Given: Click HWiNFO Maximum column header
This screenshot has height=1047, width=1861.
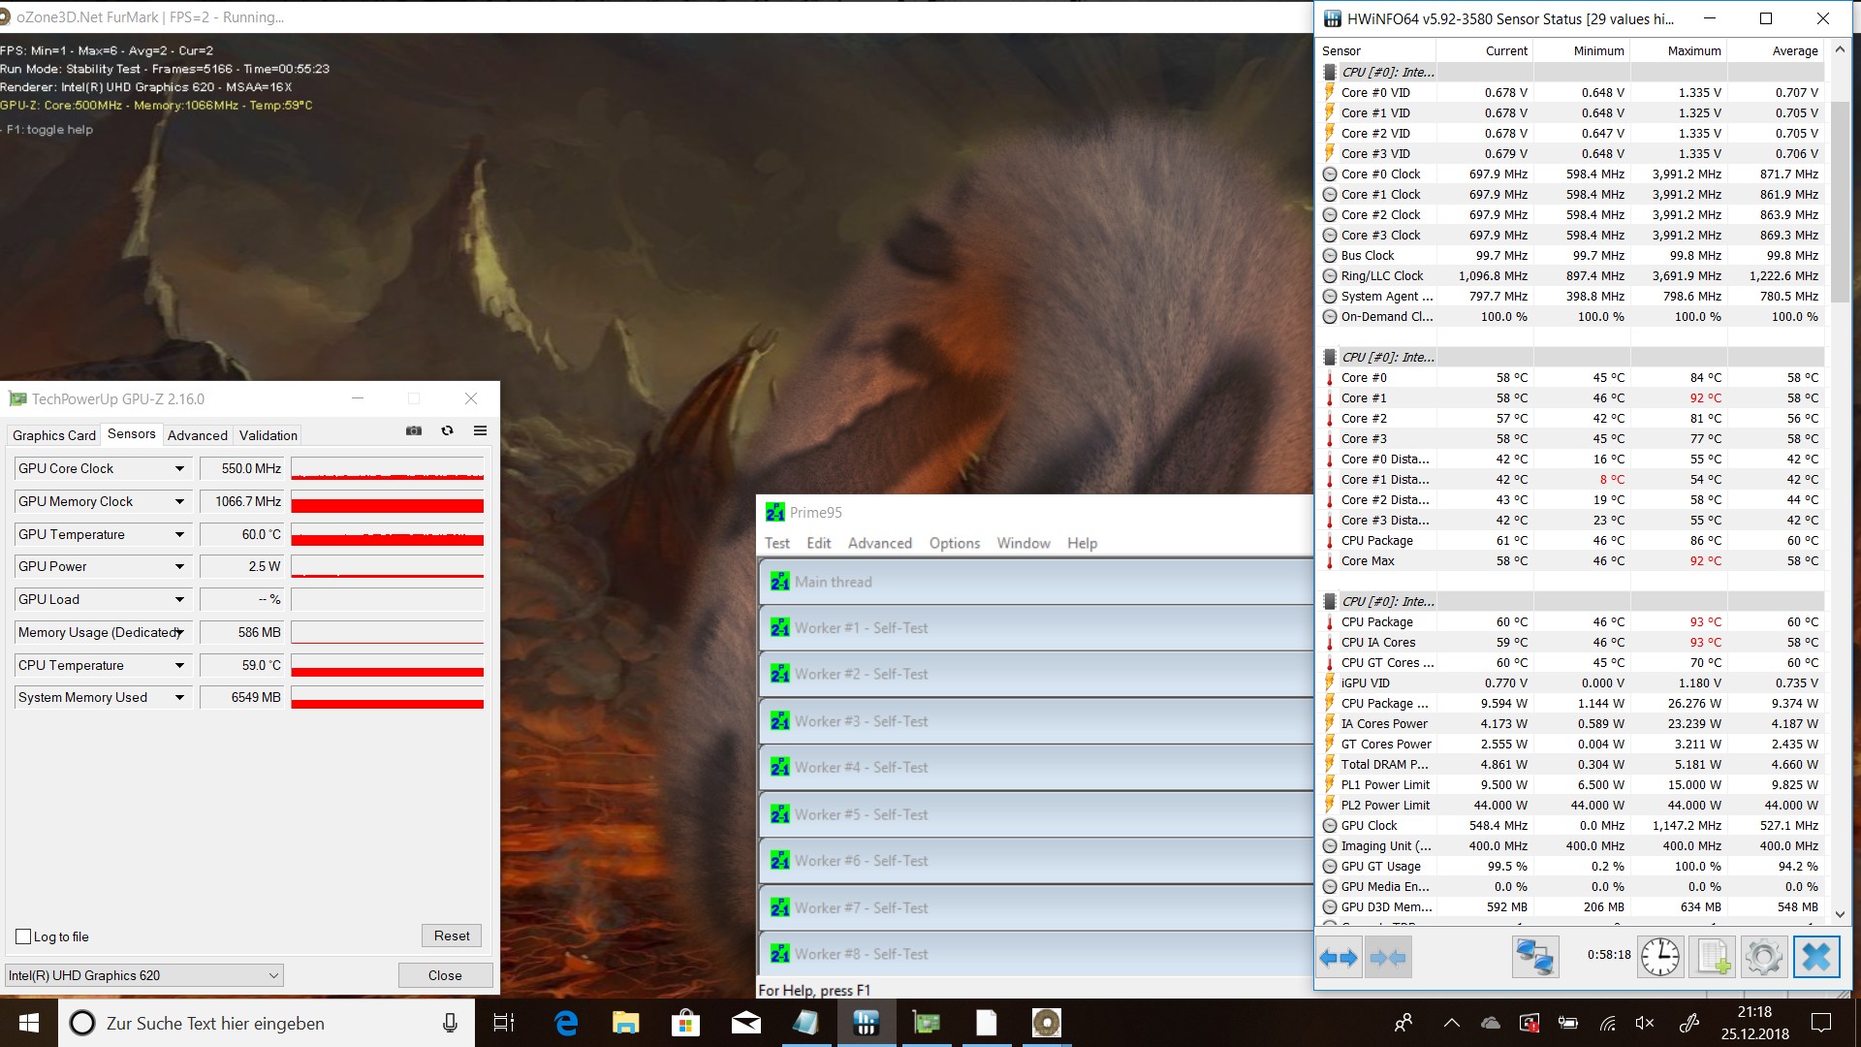Looking at the screenshot, I should tap(1679, 50).
